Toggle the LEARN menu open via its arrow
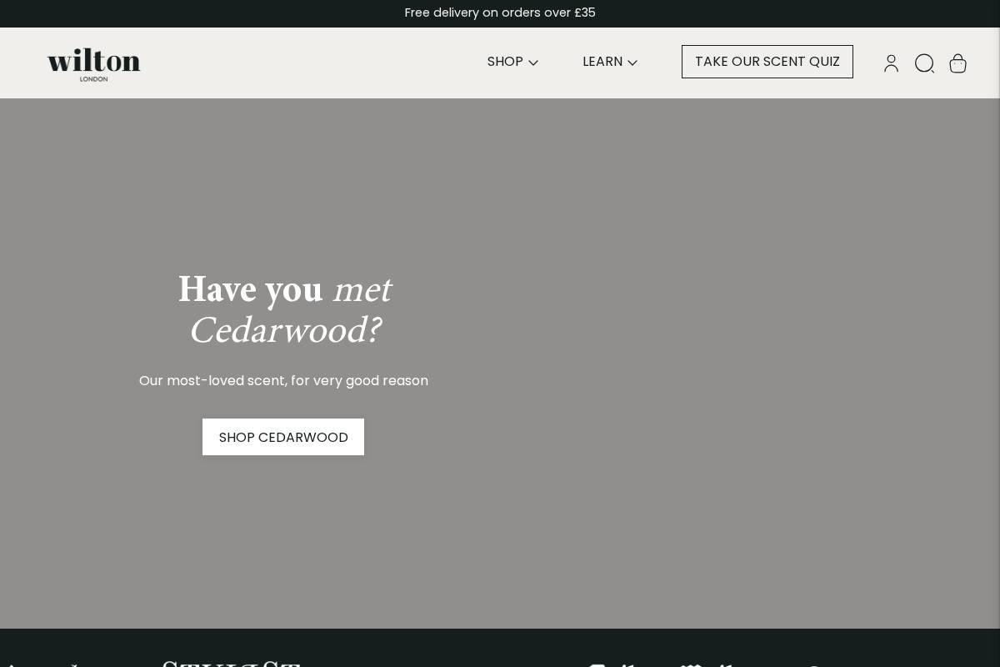The image size is (1000, 667). 632,63
